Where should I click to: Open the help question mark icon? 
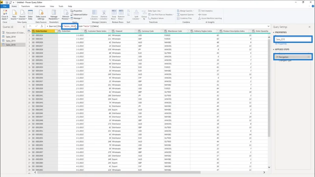[313, 6]
